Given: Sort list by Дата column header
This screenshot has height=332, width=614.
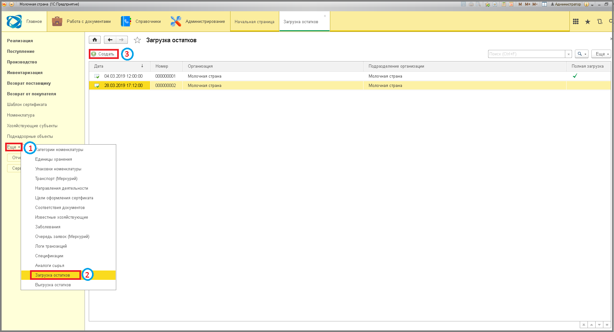Looking at the screenshot, I should (x=119, y=66).
